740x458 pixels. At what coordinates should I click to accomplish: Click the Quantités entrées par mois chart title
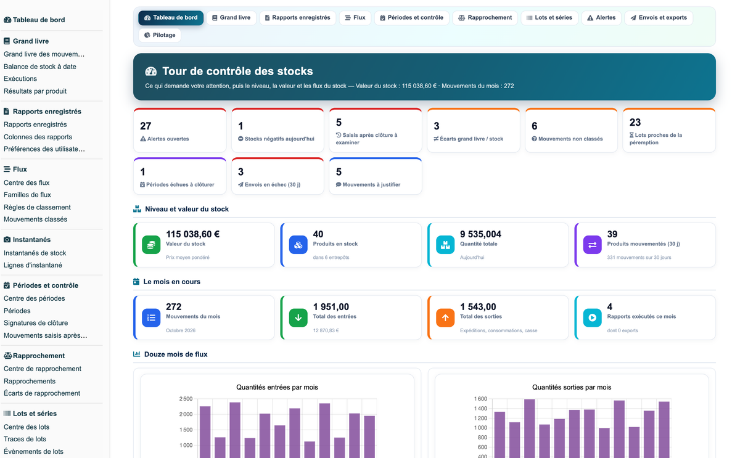277,387
